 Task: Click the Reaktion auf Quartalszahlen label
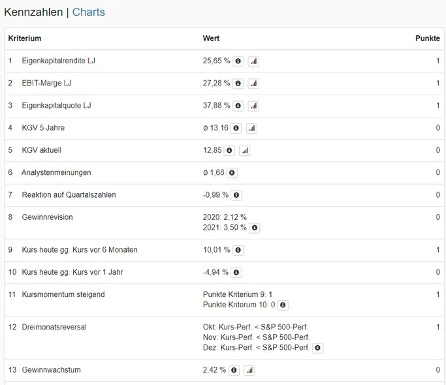(69, 195)
